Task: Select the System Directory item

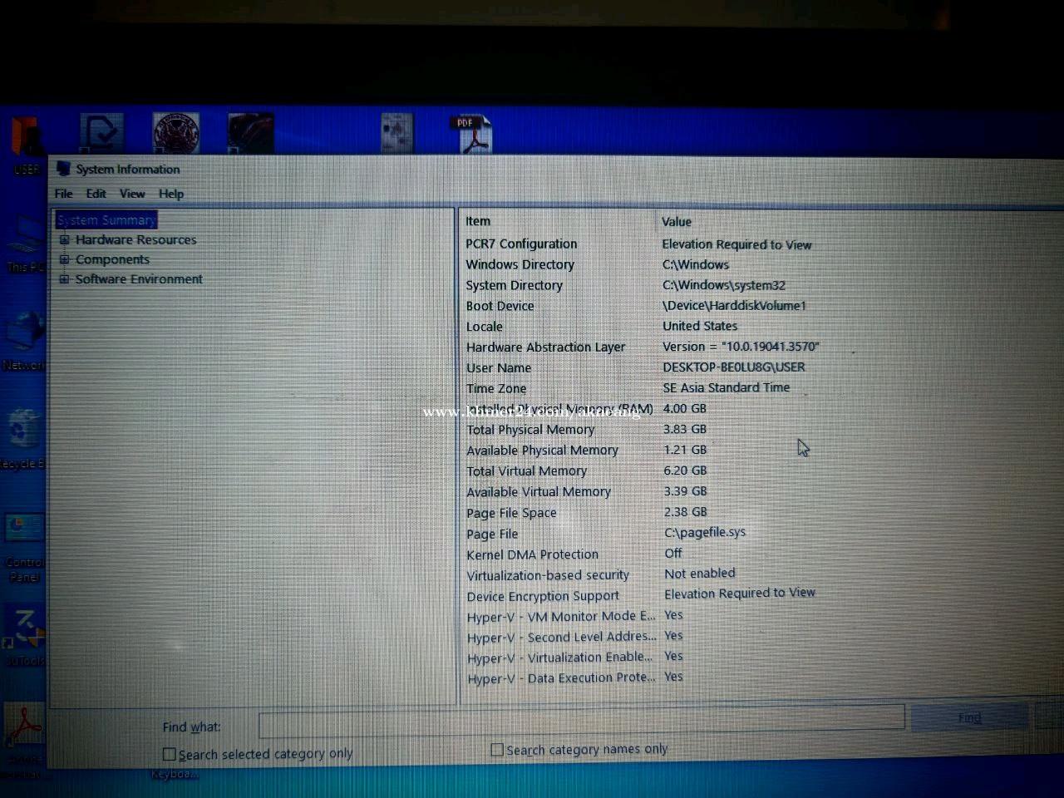Action: (515, 285)
